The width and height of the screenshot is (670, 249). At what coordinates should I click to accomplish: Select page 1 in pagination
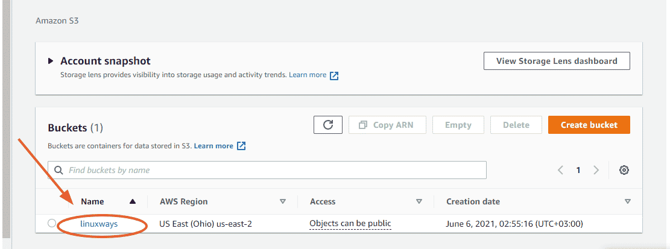pyautogui.click(x=578, y=170)
